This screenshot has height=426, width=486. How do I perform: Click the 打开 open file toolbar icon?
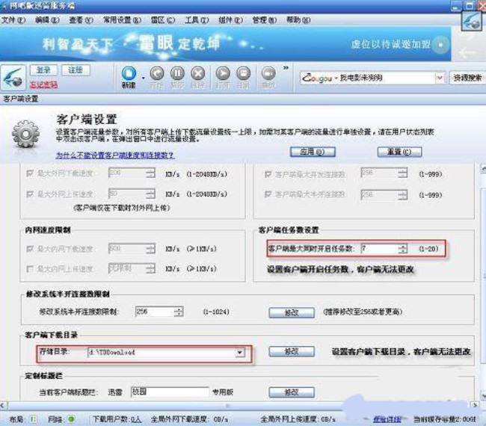coord(223,74)
